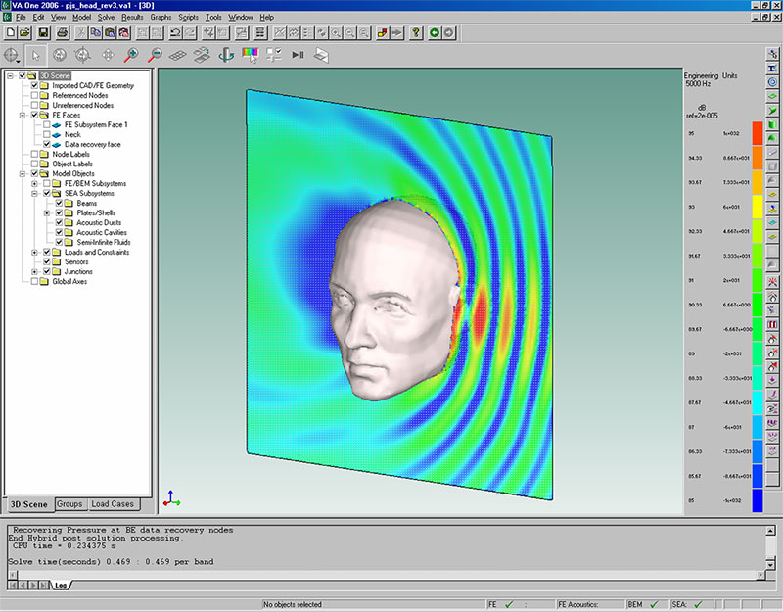
Task: Toggle the Acoustic Cavities checkbox
Action: pos(59,232)
